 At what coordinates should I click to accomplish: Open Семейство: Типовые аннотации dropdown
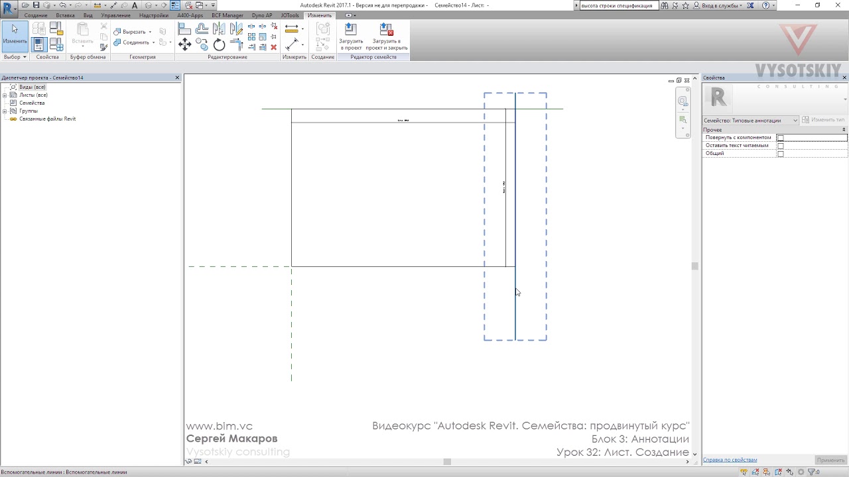coord(751,121)
